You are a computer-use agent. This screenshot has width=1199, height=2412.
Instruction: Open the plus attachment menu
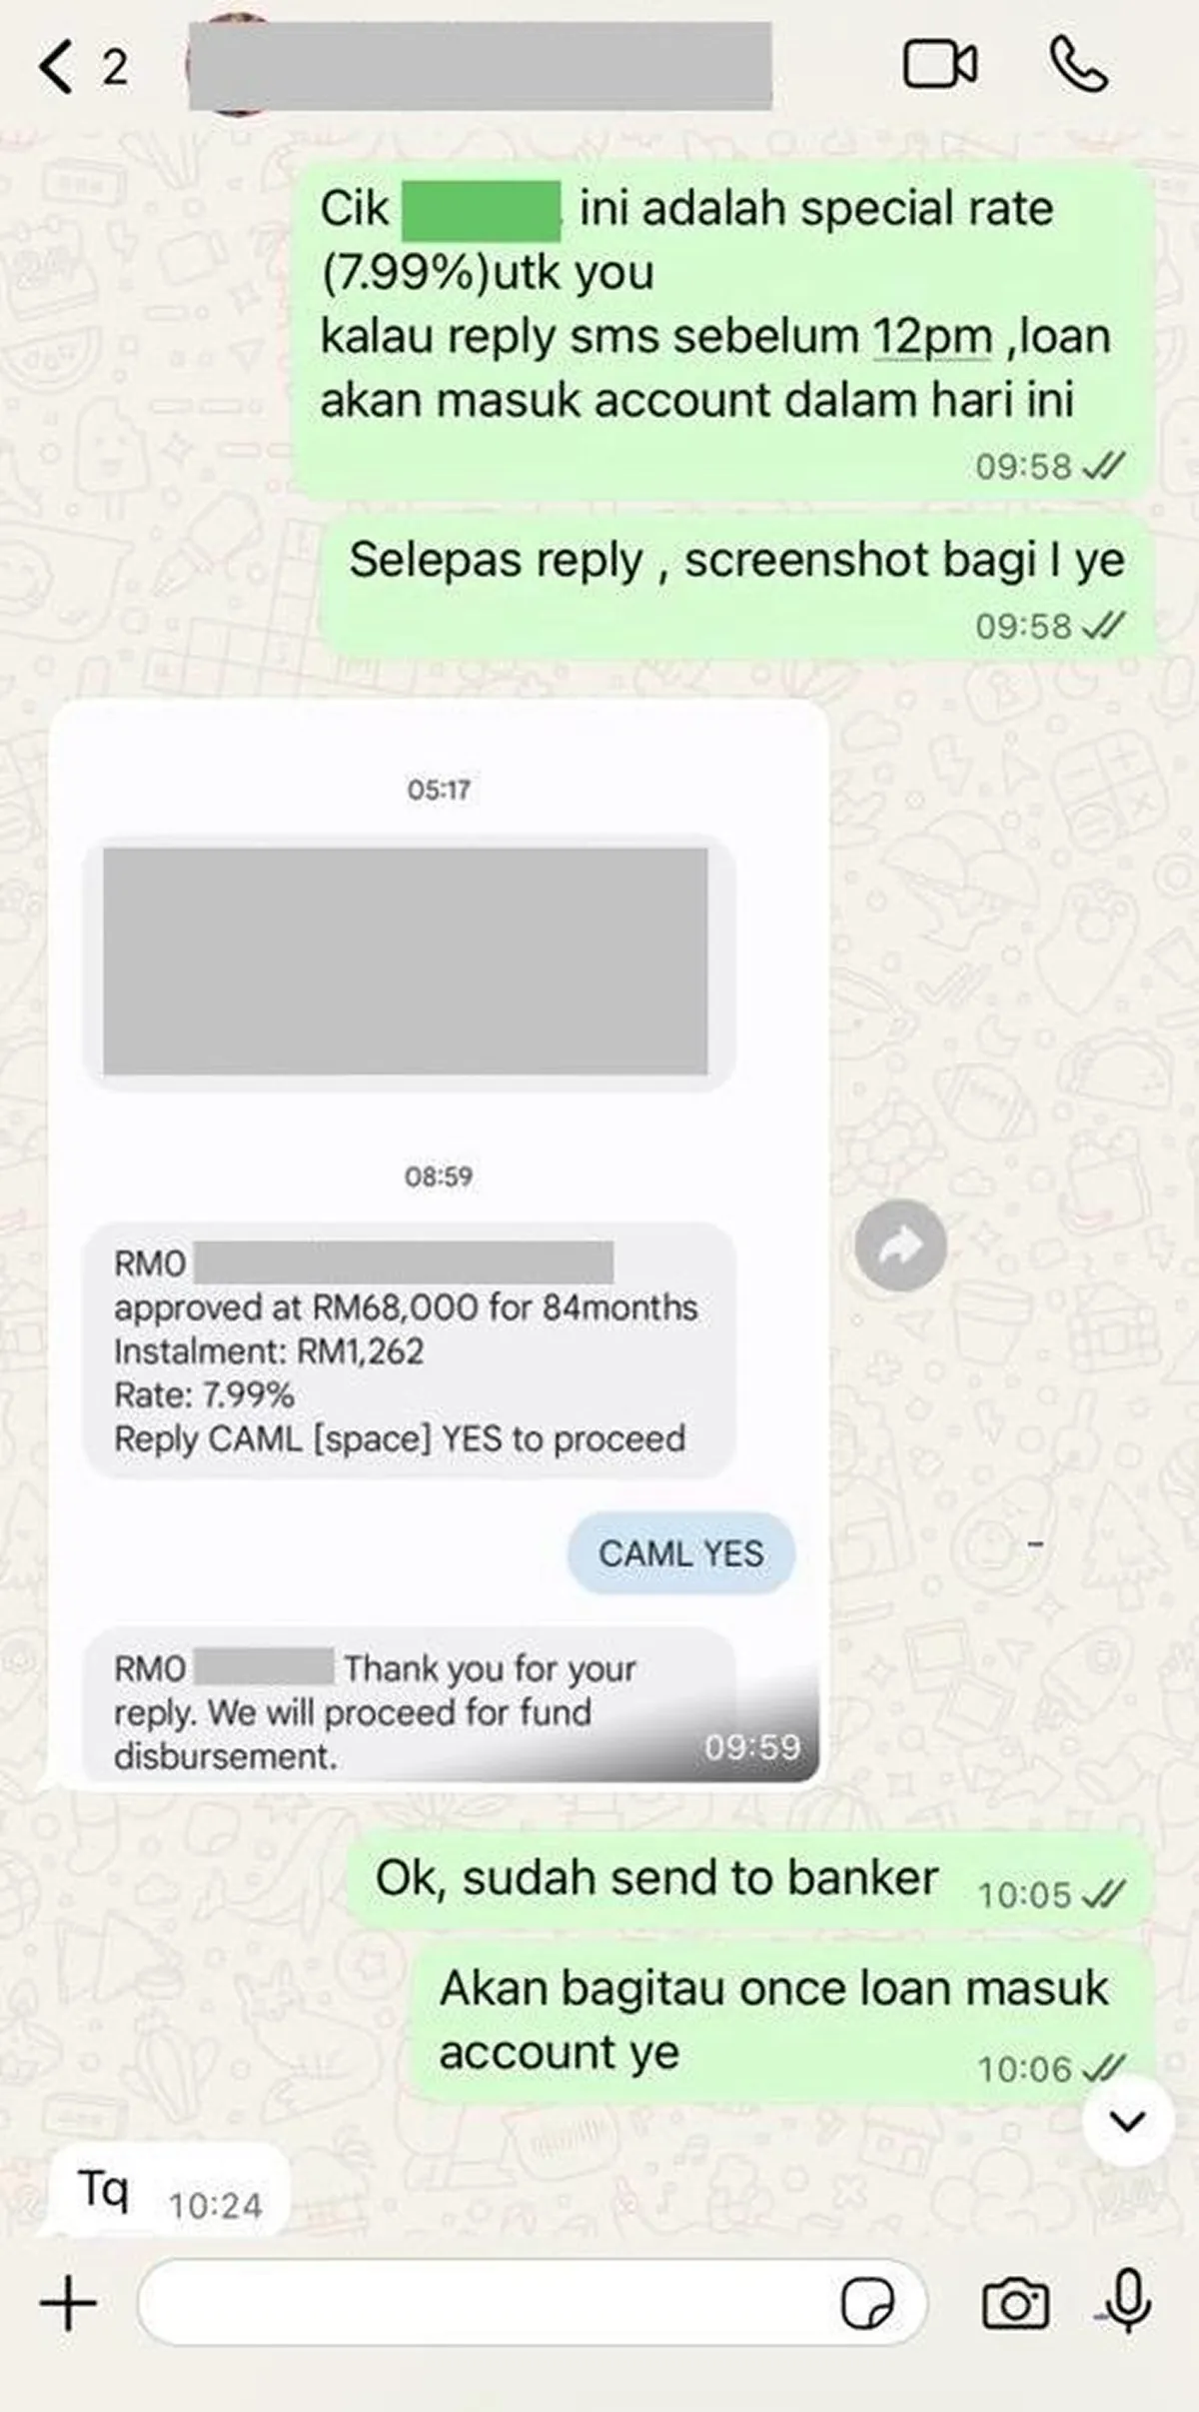[x=68, y=2304]
